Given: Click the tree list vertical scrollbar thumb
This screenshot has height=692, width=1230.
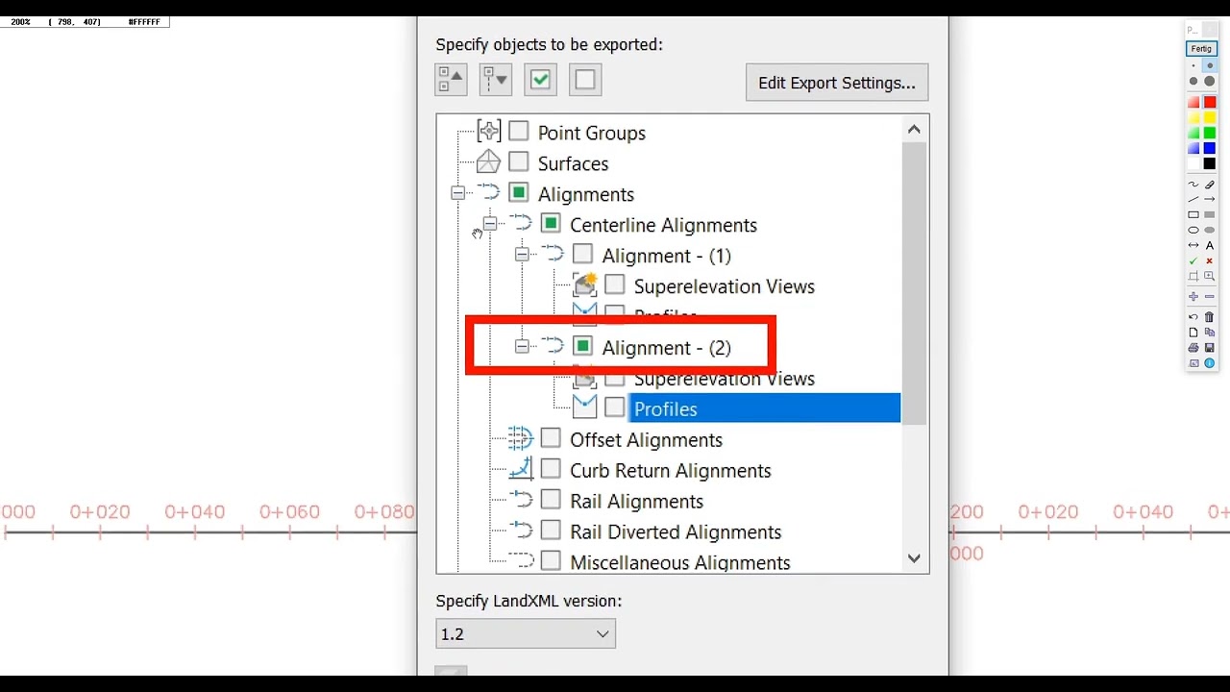Looking at the screenshot, I should (x=914, y=284).
